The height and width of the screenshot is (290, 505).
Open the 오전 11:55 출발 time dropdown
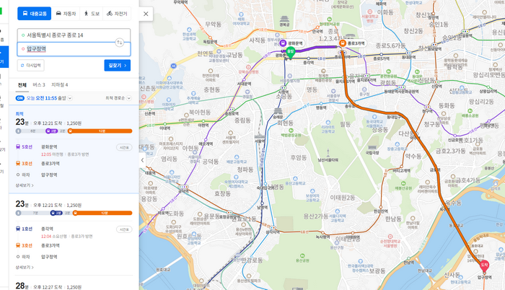pos(49,98)
